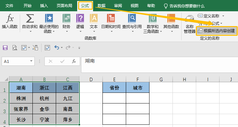The image size is (238, 127).
Task: Select column G header
Action: point(161,79)
